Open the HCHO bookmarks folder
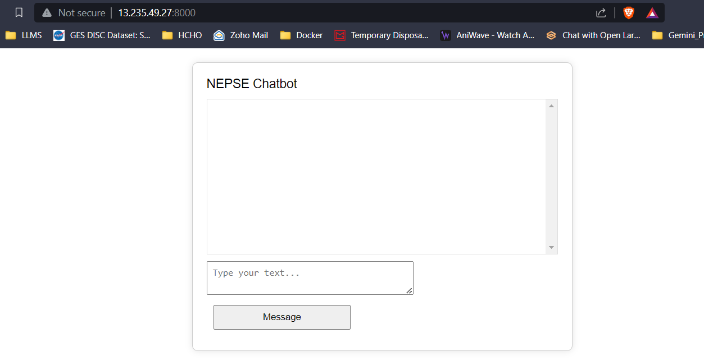The width and height of the screenshot is (704, 360). pos(182,35)
